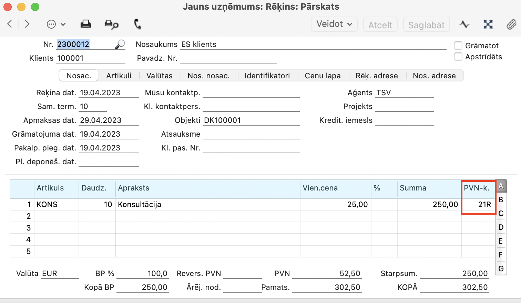
Task: Click the magnifier search icon beside Nr. field
Action: [120, 45]
